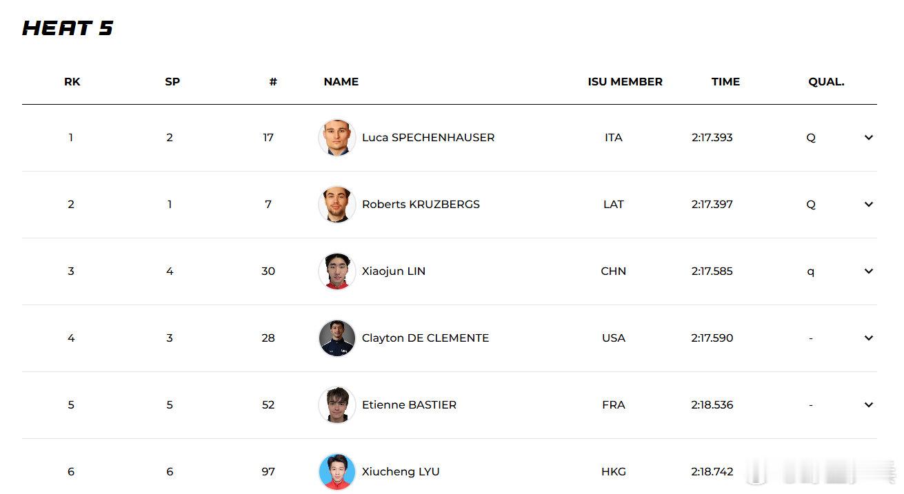Screen dimensions: 904x494
Task: Expand Roberts Kruzbergs' row details chevron
Action: pyautogui.click(x=868, y=205)
